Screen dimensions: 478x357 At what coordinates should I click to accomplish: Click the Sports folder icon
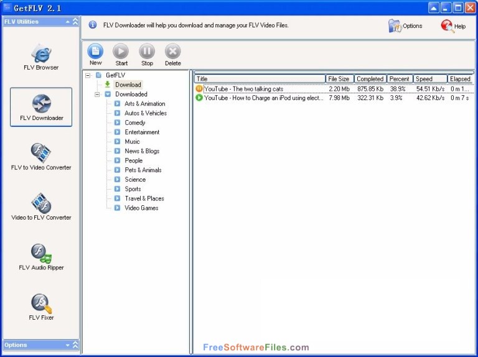click(x=117, y=189)
